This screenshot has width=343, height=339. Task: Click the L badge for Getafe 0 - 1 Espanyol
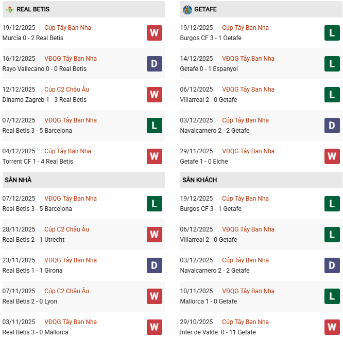[332, 64]
